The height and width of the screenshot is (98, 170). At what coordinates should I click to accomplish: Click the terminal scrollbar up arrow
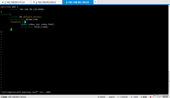click(x=169, y=7)
